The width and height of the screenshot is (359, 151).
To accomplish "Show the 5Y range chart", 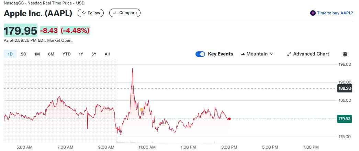I will click(x=94, y=54).
